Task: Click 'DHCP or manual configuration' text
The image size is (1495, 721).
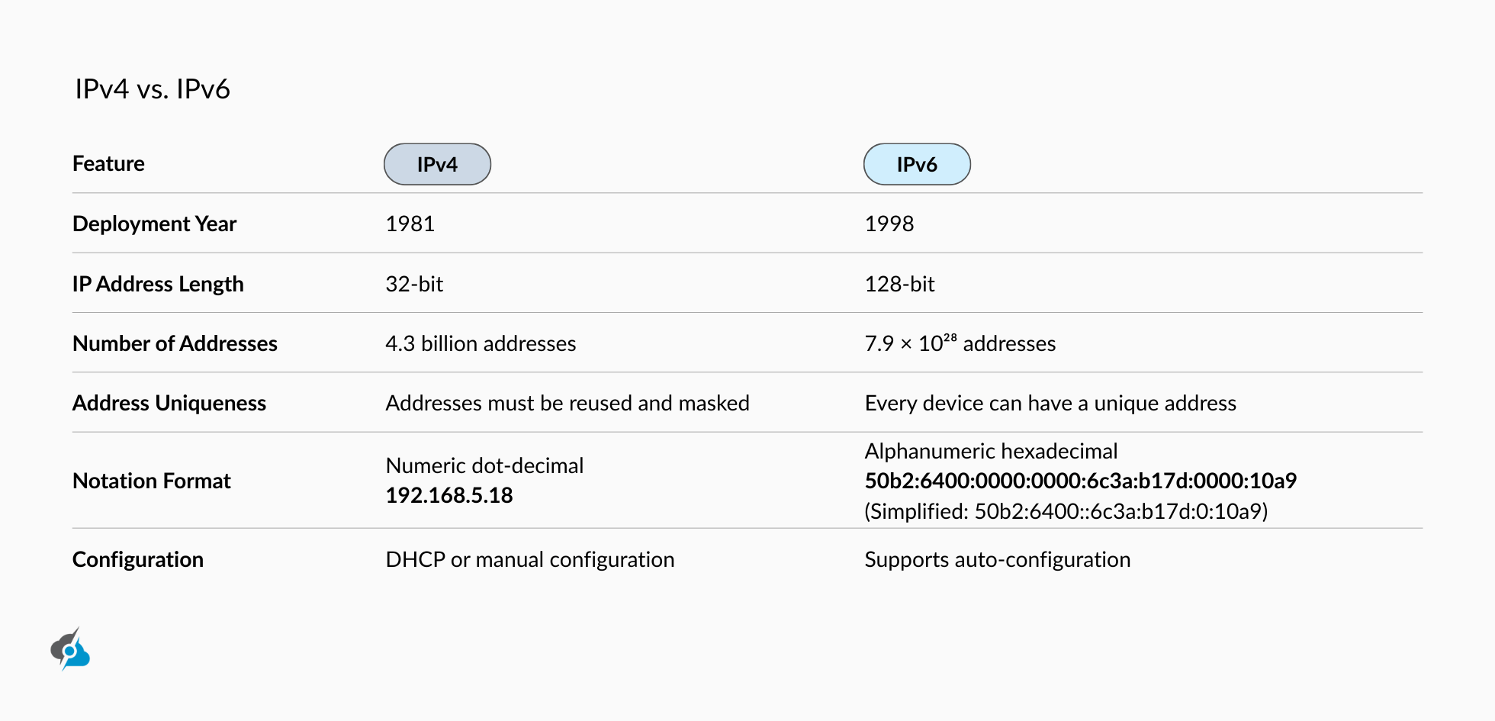Action: click(530, 559)
